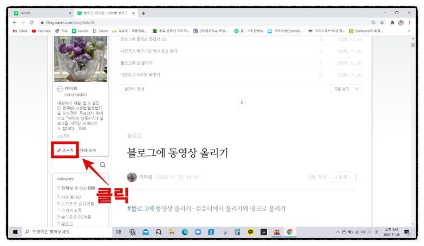424x246 pixels.
Task: Click the zoom icon in address bar
Action: (373, 22)
